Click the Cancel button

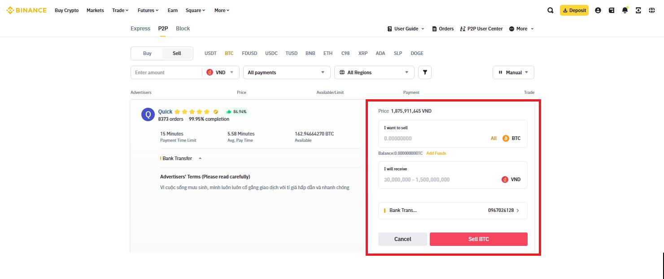pyautogui.click(x=402, y=239)
